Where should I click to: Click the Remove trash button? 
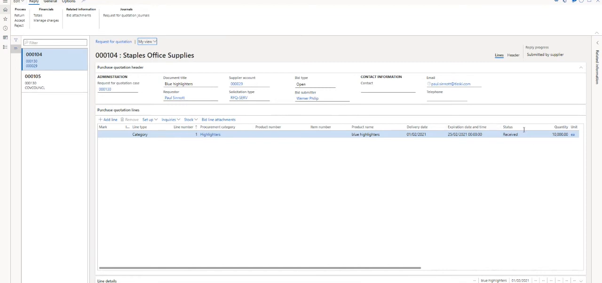tap(130, 119)
